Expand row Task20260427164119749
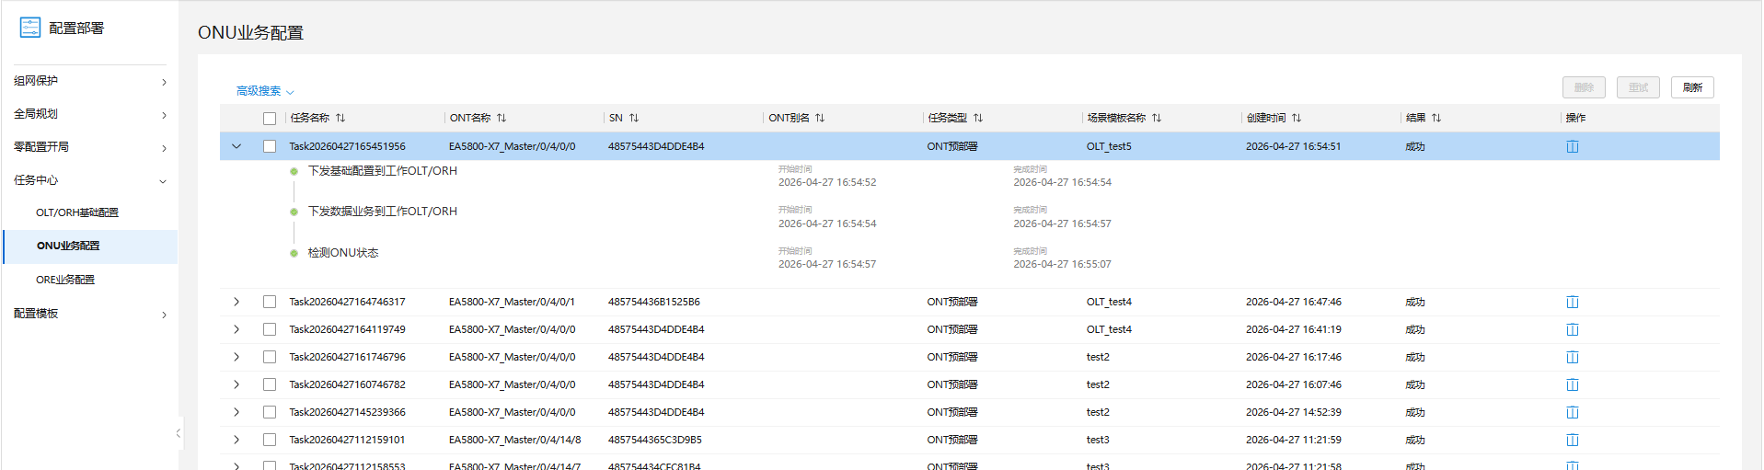Image resolution: width=1764 pixels, height=470 pixels. (236, 329)
